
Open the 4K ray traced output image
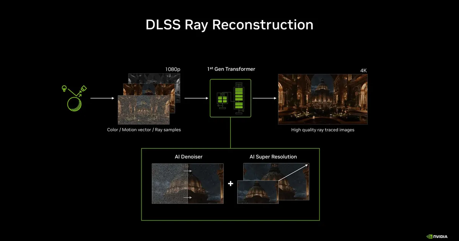click(x=323, y=99)
